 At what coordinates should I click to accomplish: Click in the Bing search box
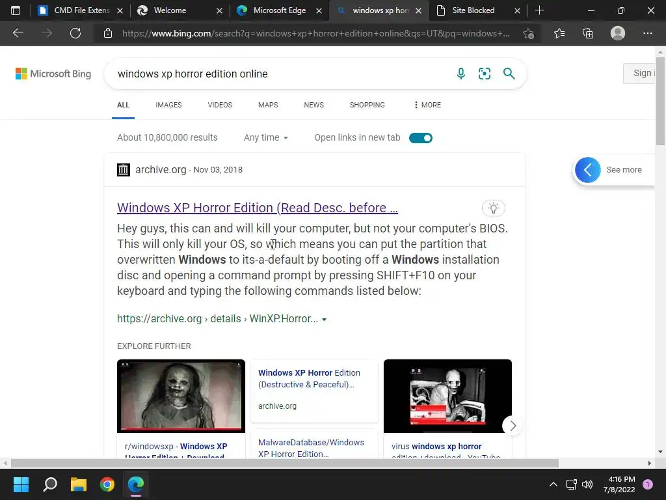point(280,74)
